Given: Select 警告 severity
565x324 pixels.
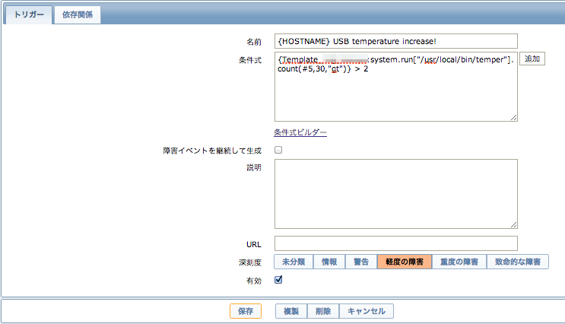Looking at the screenshot, I should (361, 262).
